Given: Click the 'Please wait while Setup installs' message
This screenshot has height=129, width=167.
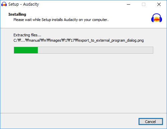Looking at the screenshot, I should pyautogui.click(x=61, y=20).
